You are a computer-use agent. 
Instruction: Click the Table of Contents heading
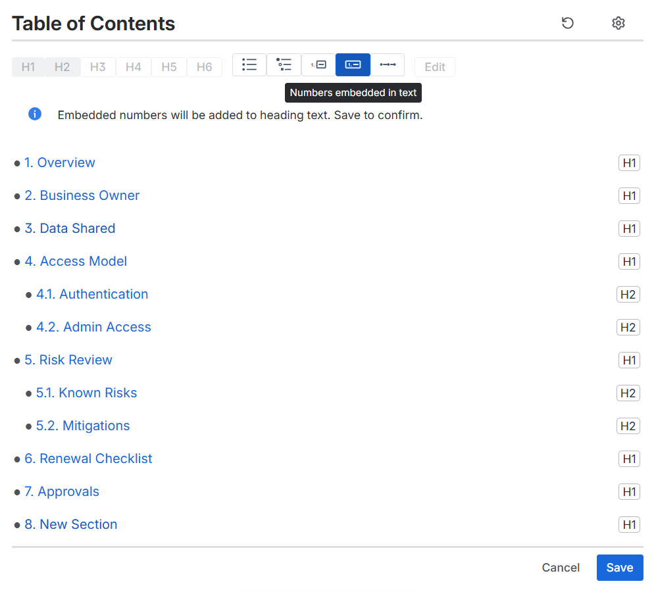pyautogui.click(x=93, y=24)
